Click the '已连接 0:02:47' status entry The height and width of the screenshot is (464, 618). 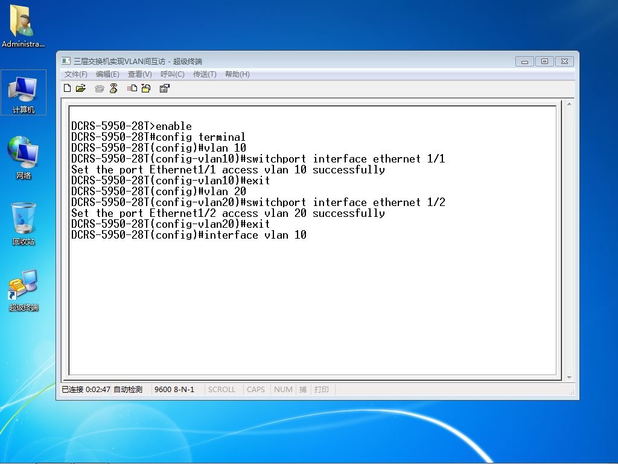pyautogui.click(x=86, y=390)
